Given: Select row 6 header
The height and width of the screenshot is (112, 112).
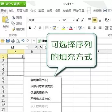Looking at the screenshot, I should tap(4, 78).
